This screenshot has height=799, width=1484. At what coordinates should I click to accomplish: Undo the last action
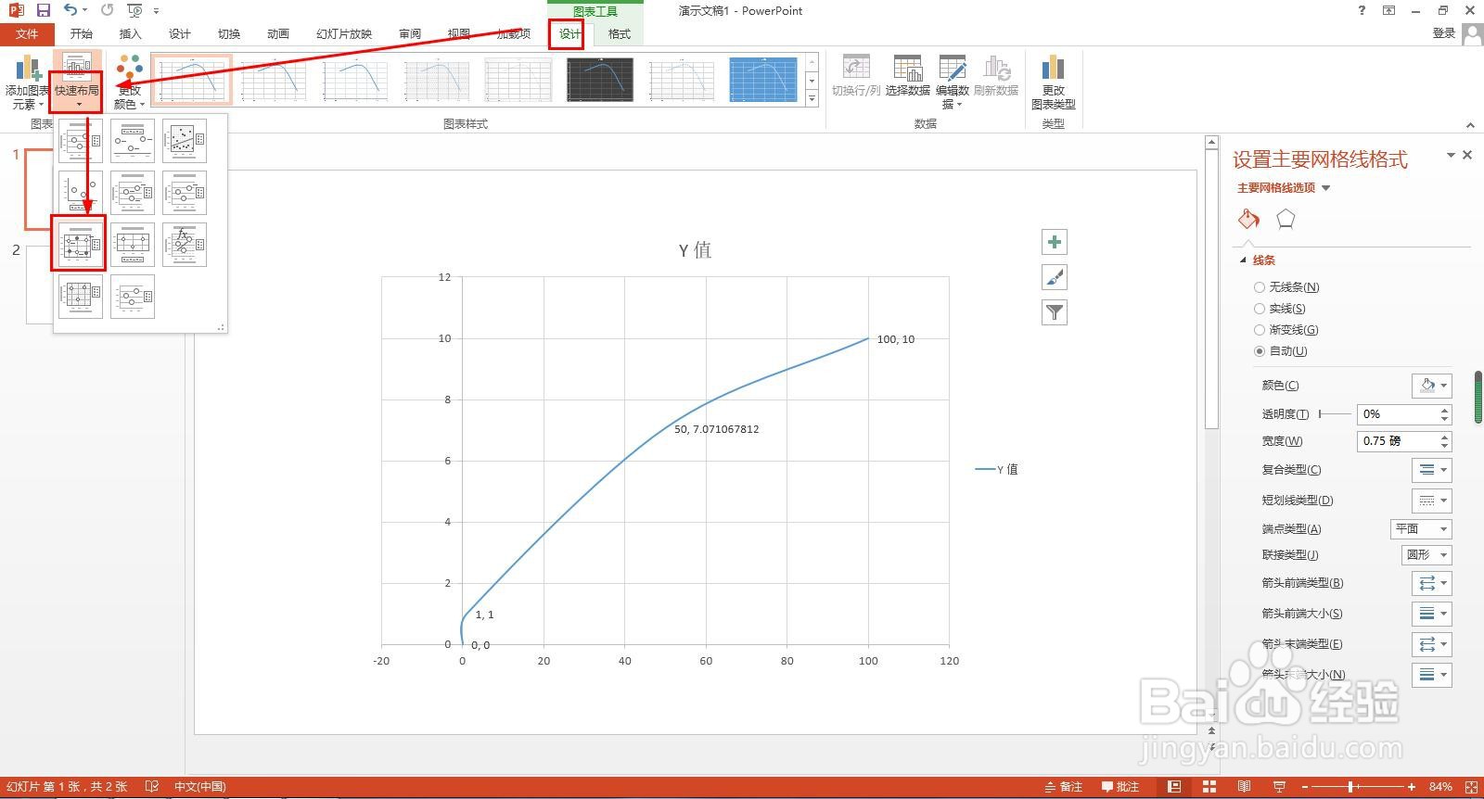pyautogui.click(x=70, y=10)
